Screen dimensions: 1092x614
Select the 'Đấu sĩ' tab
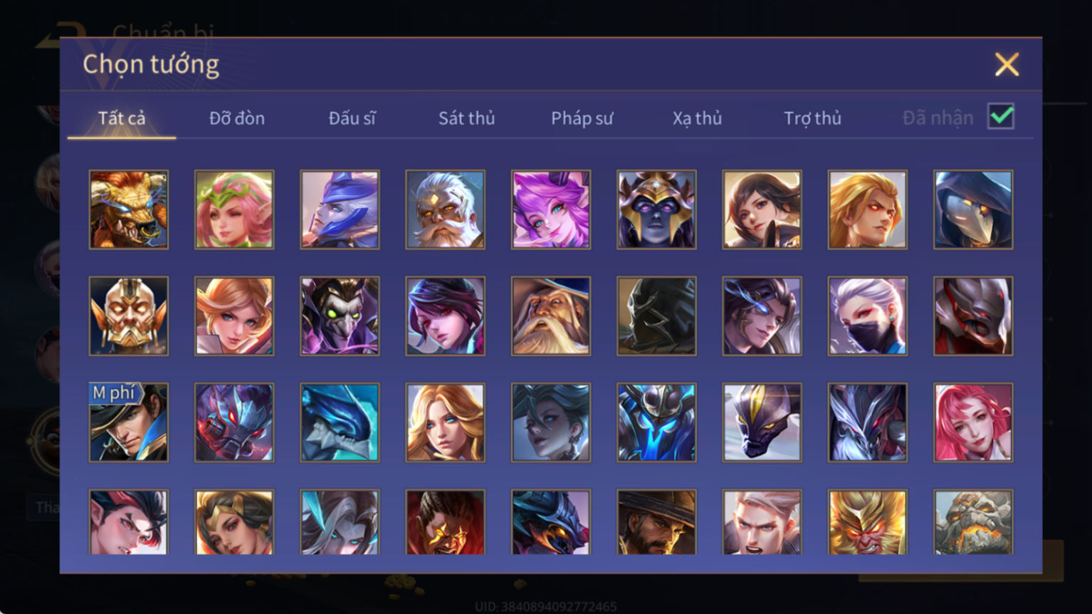352,118
